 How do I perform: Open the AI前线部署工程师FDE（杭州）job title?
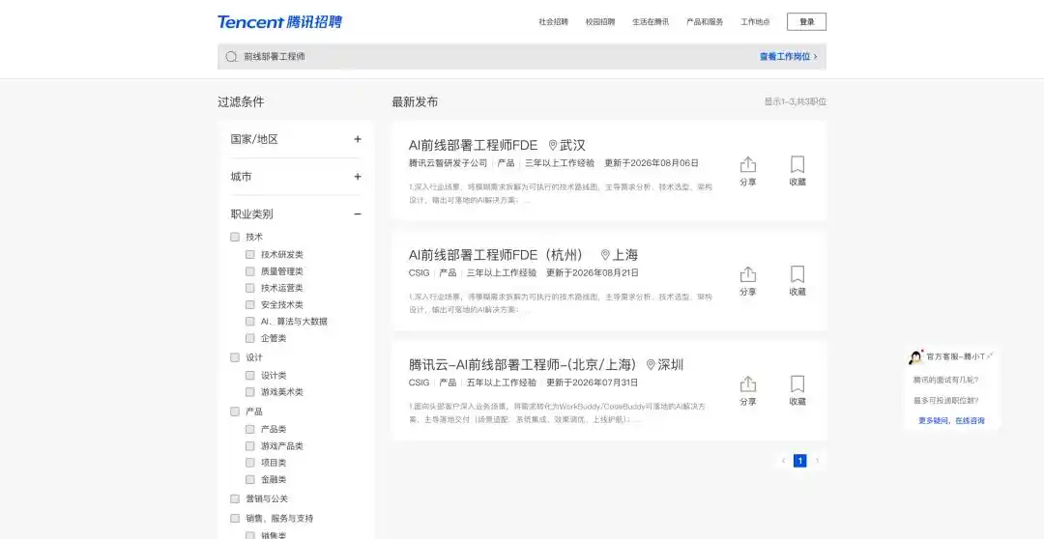point(498,255)
